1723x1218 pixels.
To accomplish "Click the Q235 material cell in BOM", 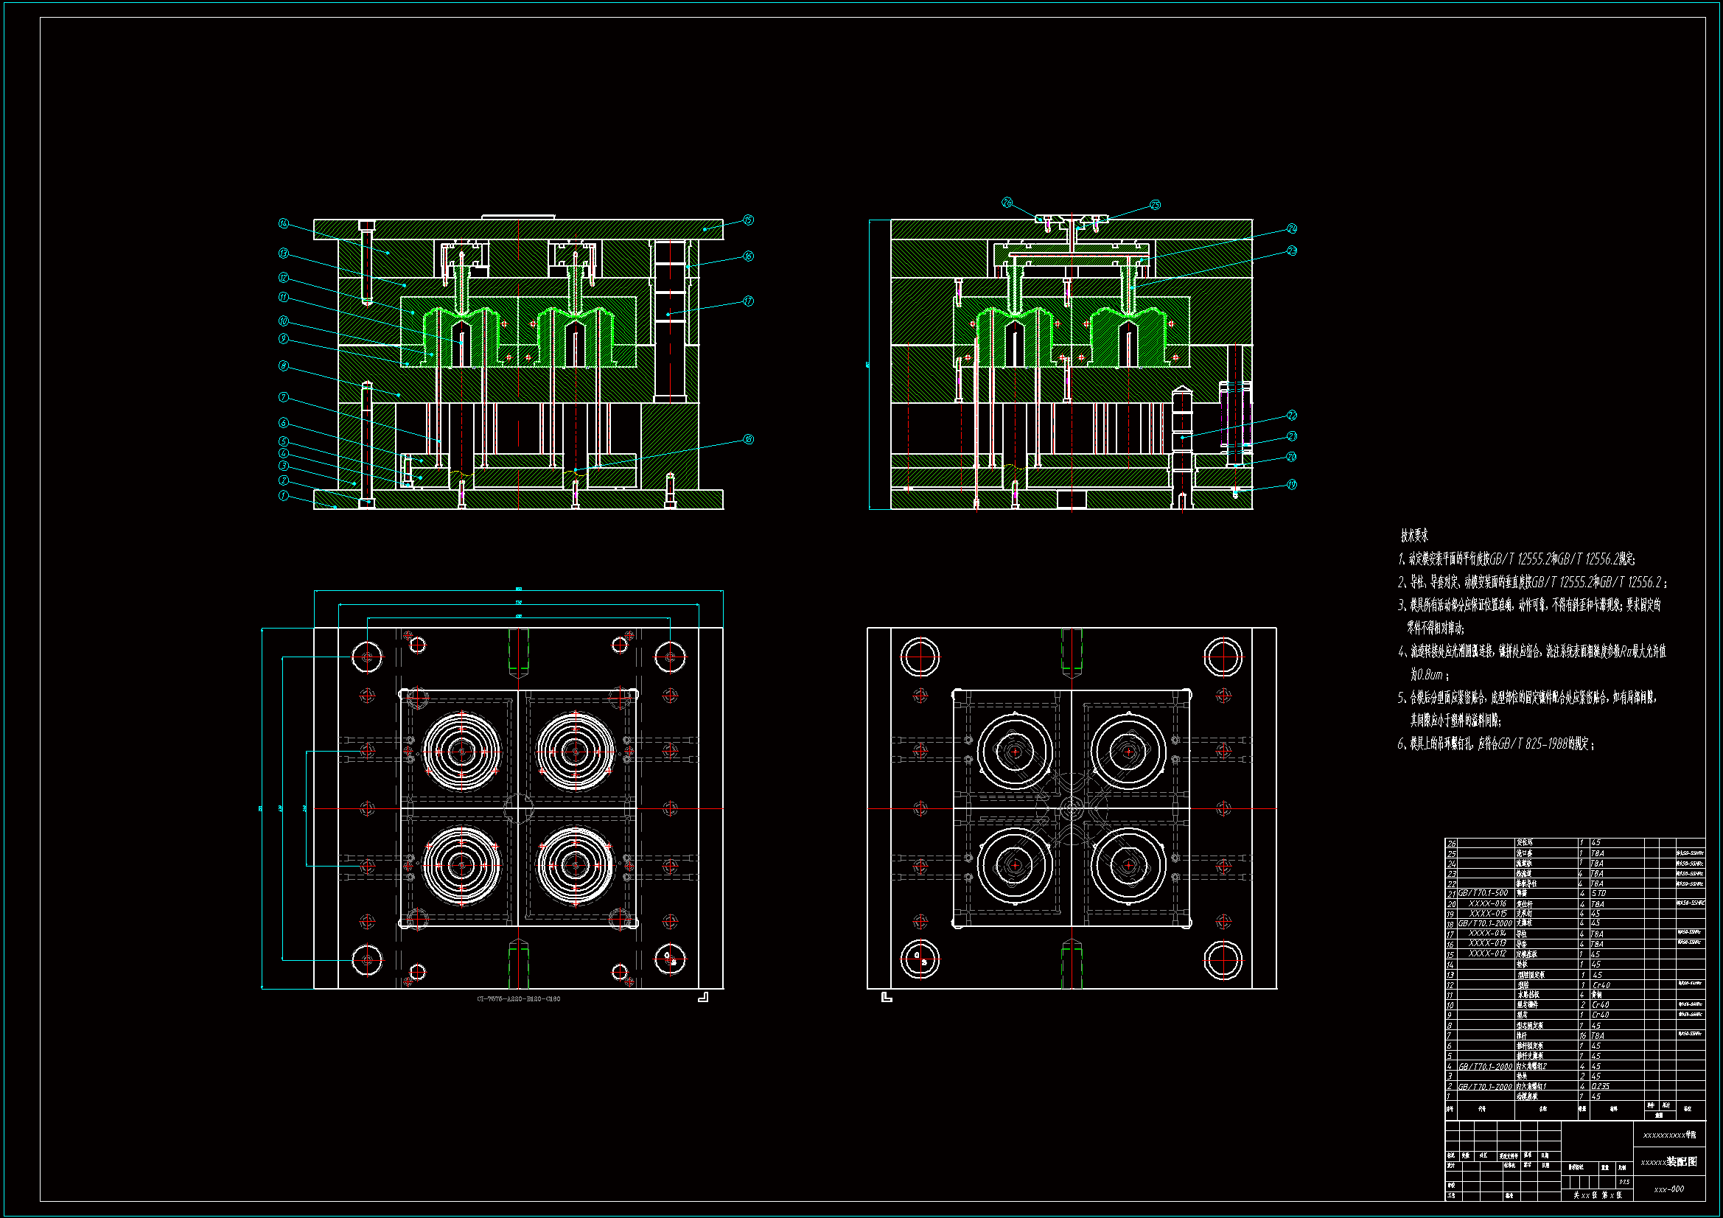I will pos(1600,1086).
